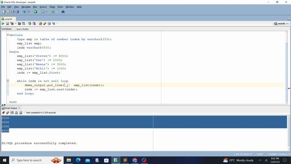The height and width of the screenshot is (164, 291).
Task: Click the To Upper/Lower/InitCap icon
Action: click(54, 24)
